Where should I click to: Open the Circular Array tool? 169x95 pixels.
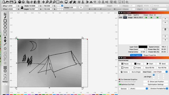(x=5, y=71)
